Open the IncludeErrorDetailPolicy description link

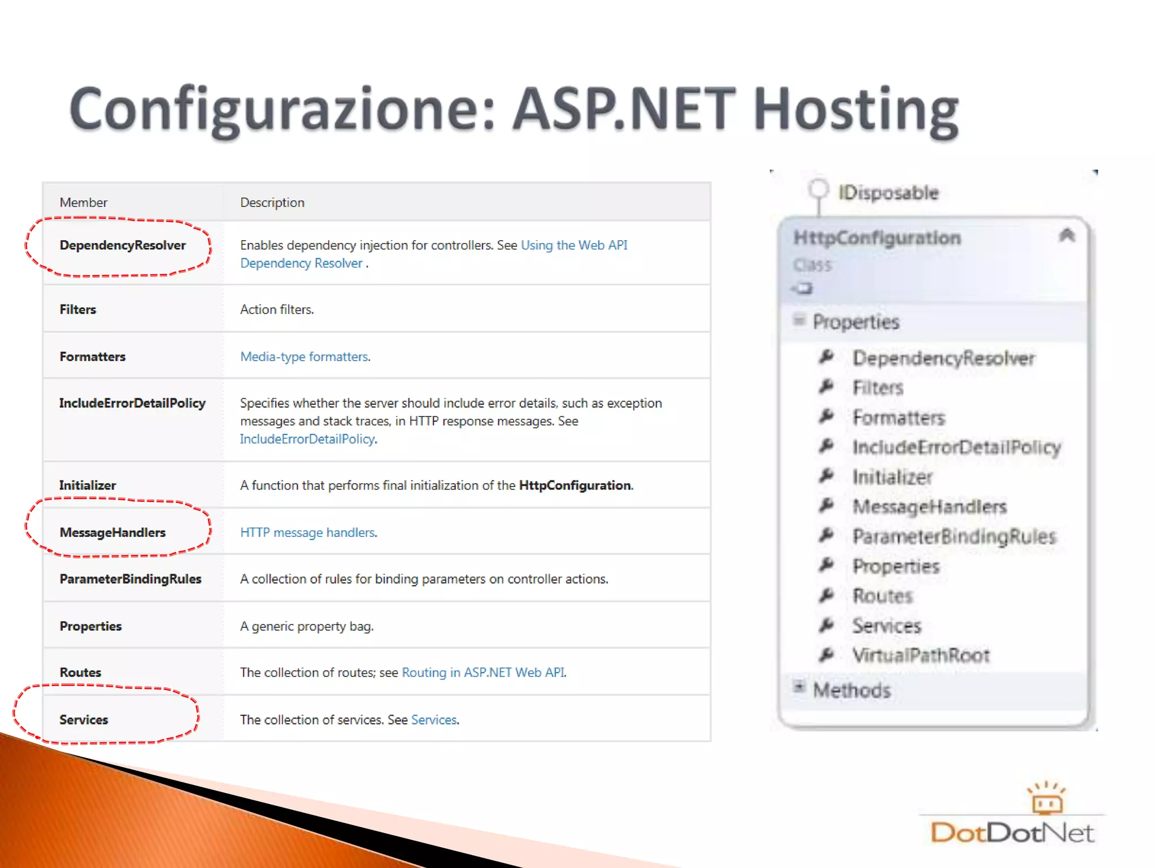tap(307, 439)
